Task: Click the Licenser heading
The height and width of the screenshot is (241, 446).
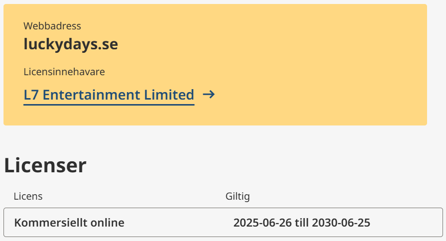Action: (x=45, y=166)
